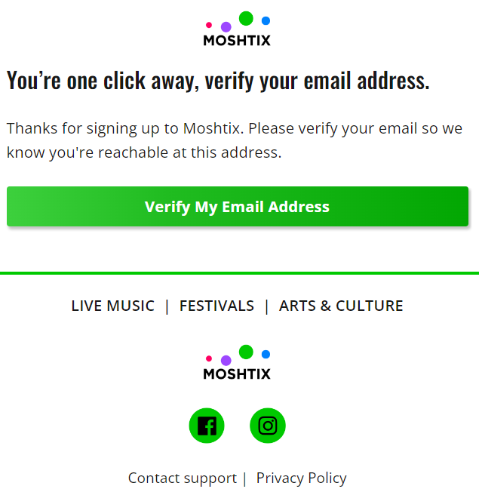Open the ARTS & CULTURE category

[341, 306]
